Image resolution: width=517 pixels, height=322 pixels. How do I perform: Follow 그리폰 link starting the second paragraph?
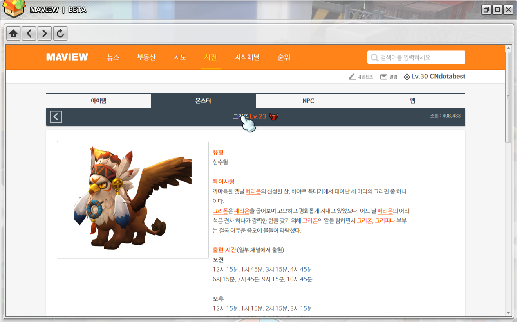(220, 211)
